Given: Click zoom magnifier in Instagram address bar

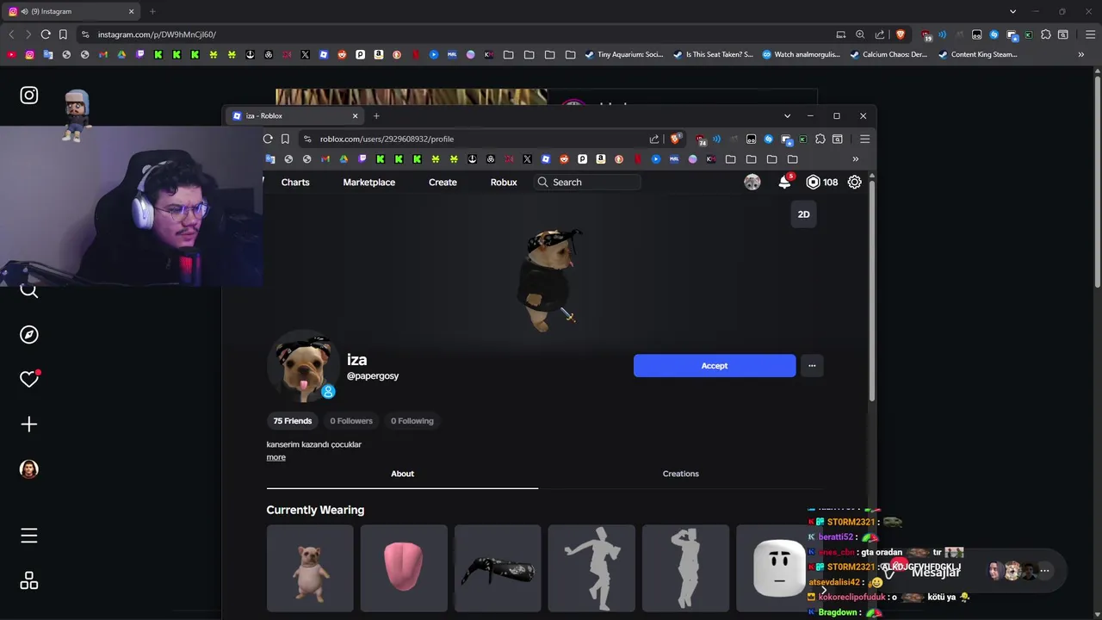Looking at the screenshot, I should (x=860, y=34).
